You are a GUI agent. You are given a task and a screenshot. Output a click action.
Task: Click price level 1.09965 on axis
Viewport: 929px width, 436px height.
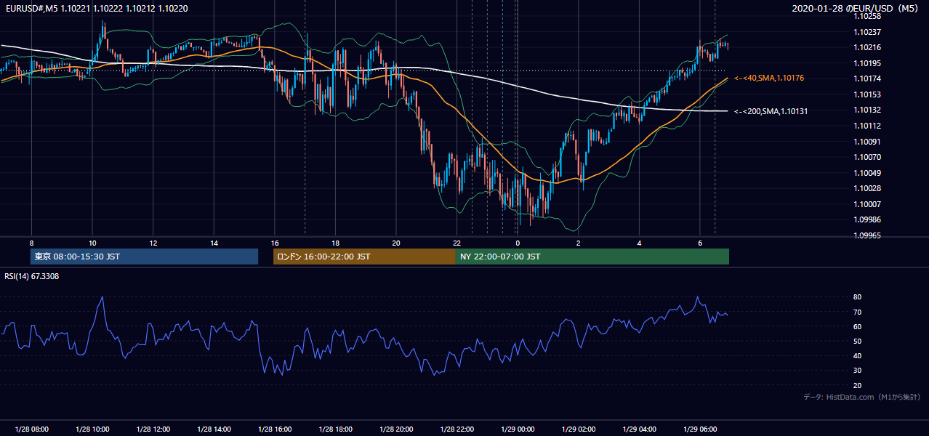tap(866, 235)
